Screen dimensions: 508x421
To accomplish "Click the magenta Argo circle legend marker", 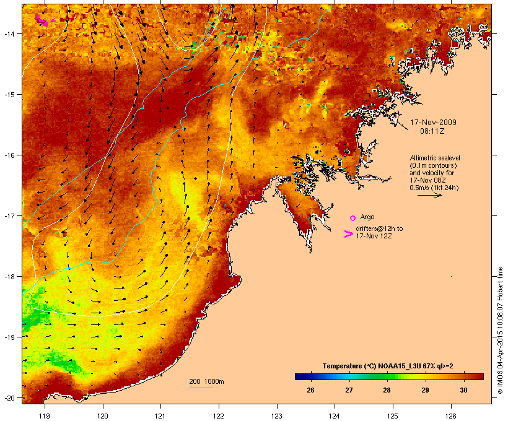I will pyautogui.click(x=353, y=218).
